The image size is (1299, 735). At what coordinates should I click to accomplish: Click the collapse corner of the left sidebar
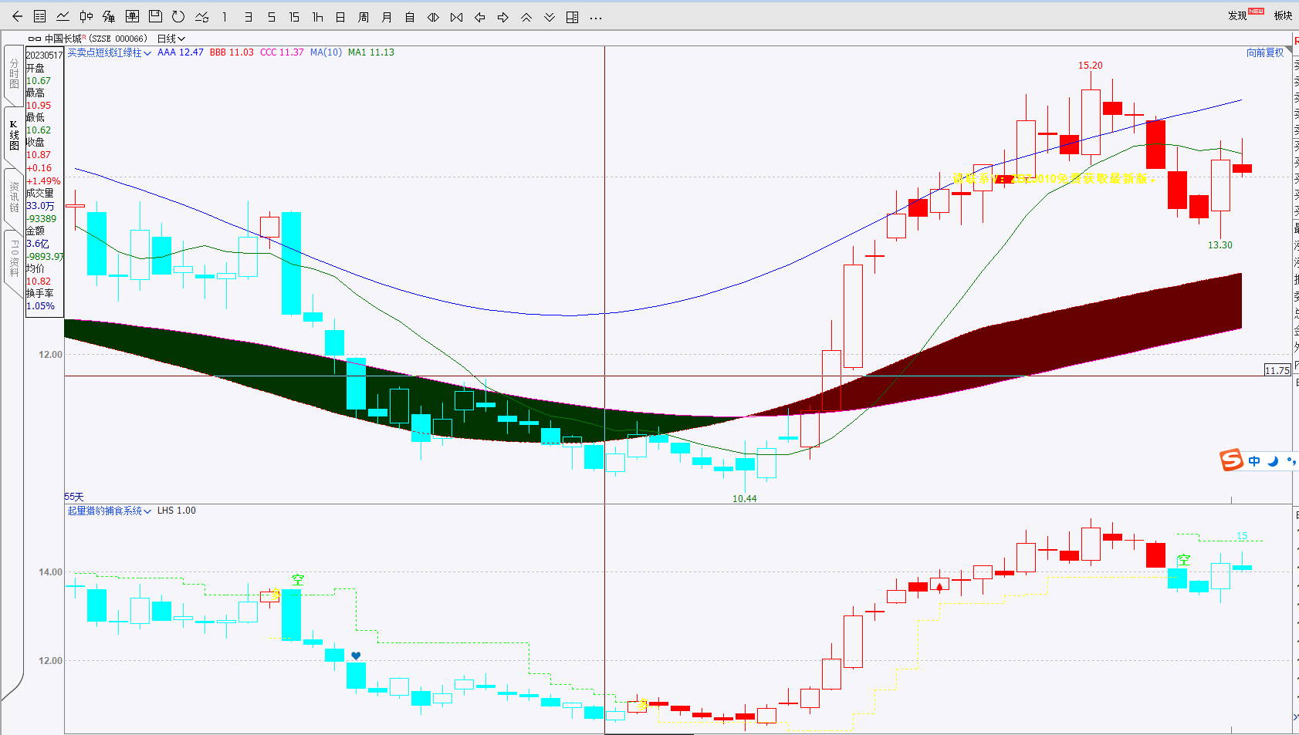click(12, 688)
